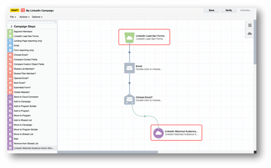271x168 pixels.
Task: Click the Activate... button
Action: (246, 10)
